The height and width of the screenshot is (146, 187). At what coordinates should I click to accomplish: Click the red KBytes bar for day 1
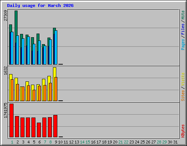point(11,120)
